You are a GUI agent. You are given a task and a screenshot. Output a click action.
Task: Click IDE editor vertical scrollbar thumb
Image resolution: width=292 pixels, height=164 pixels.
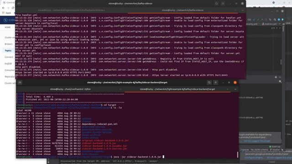(x=281, y=62)
